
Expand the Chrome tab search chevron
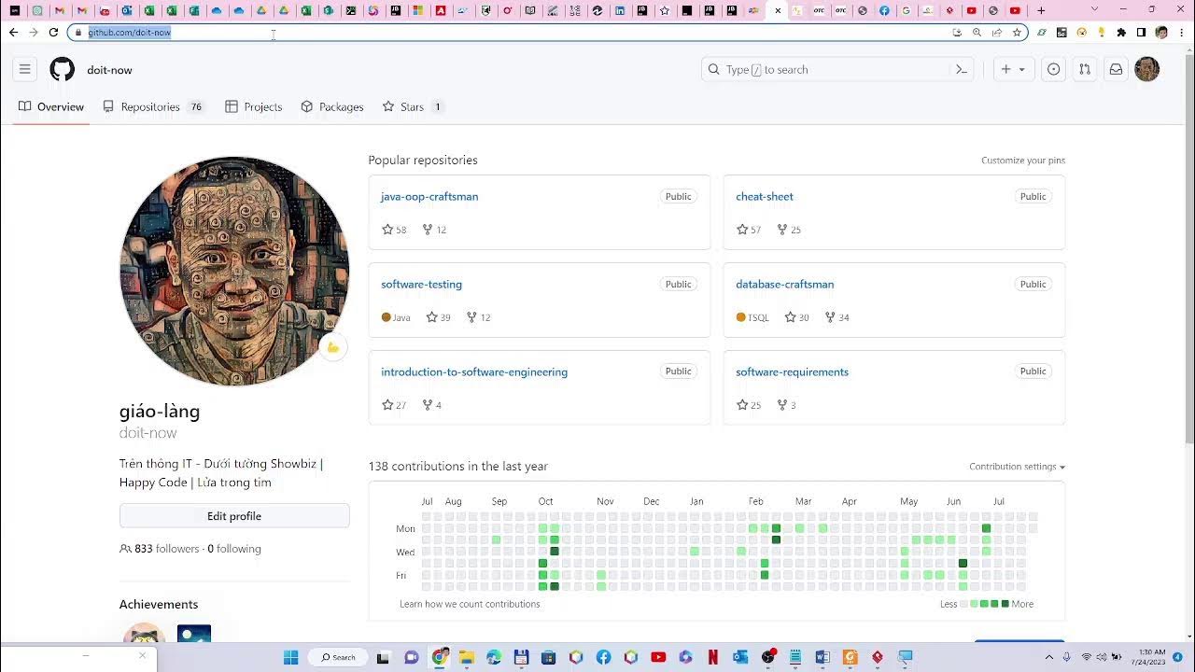tap(1095, 10)
